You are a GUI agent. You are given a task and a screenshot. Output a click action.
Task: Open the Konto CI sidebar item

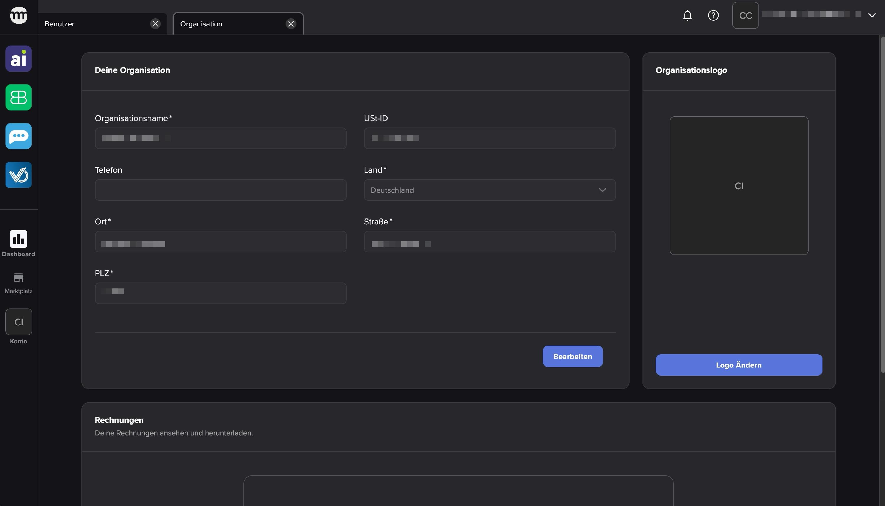coord(18,322)
